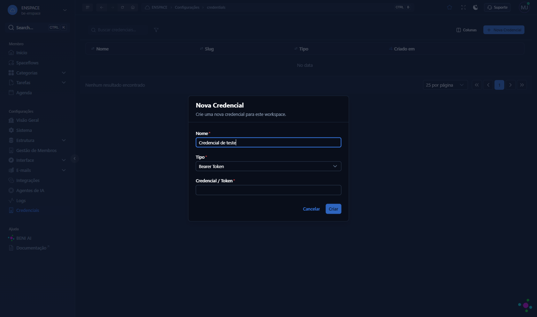Viewport: 537px width, 317px height.
Task: Click the Nome input field
Action: click(268, 143)
